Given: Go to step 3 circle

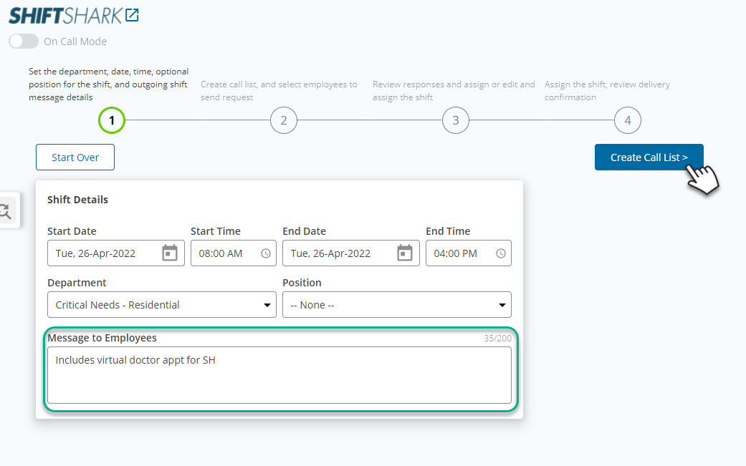Looking at the screenshot, I should (456, 120).
